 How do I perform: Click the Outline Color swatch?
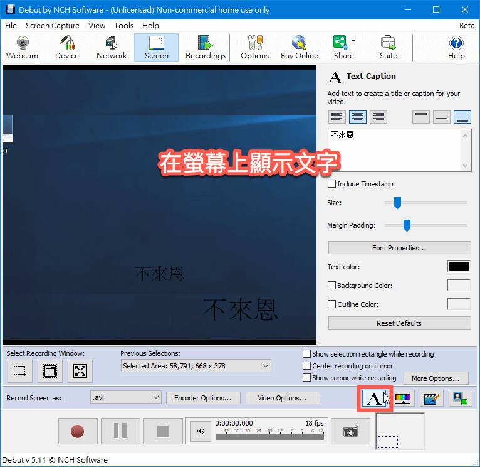click(x=459, y=304)
